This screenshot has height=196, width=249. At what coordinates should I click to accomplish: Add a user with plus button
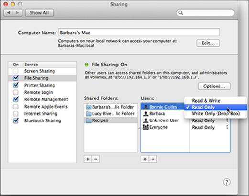pyautogui.click(x=145, y=159)
